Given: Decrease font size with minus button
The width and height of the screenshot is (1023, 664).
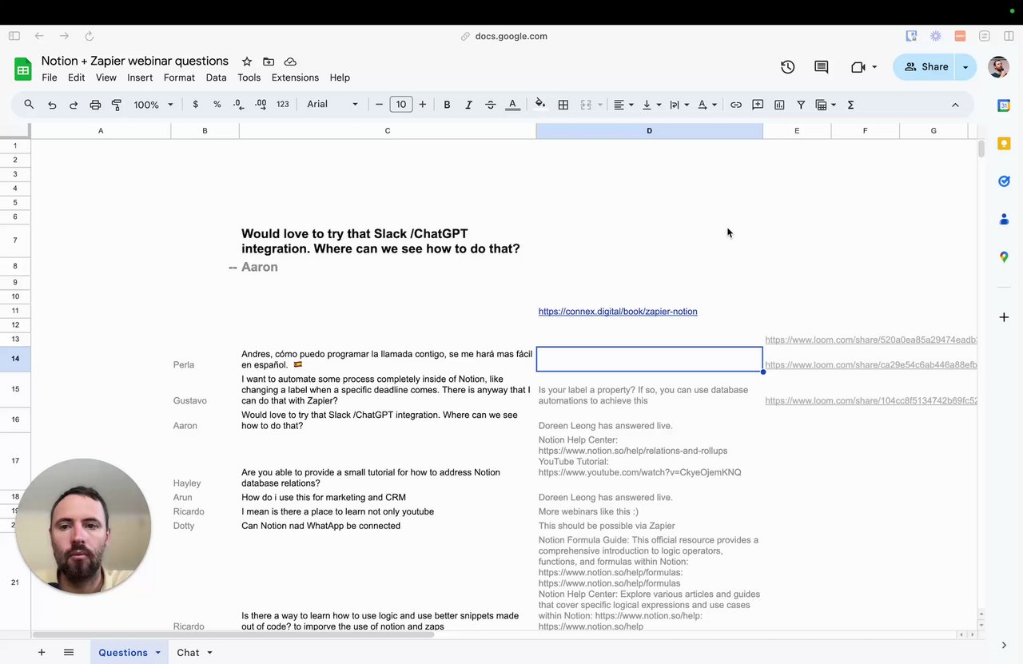Looking at the screenshot, I should [380, 105].
